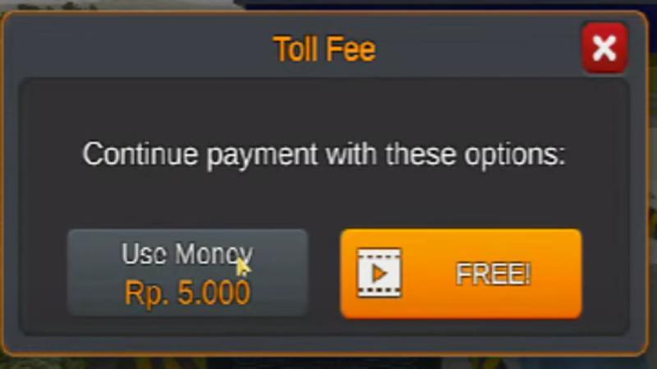This screenshot has width=657, height=369.
Task: Click the video ad film icon
Action: tap(379, 273)
